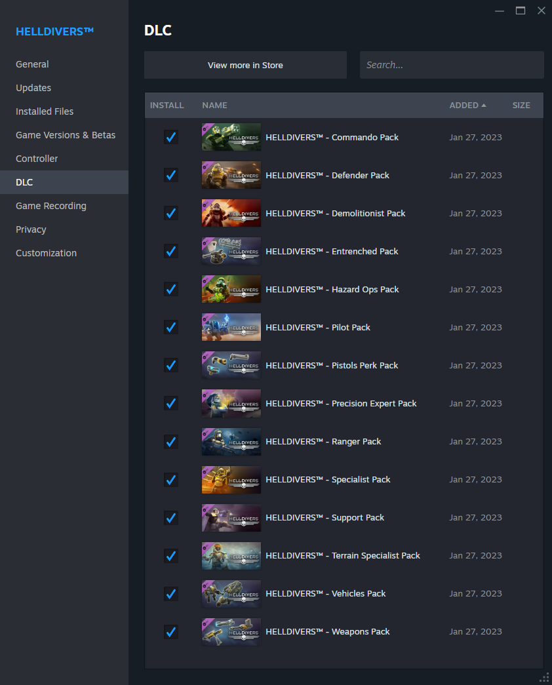552x685 pixels.
Task: Click HELLDIVERS™ - Defender Pack name
Action: (327, 175)
